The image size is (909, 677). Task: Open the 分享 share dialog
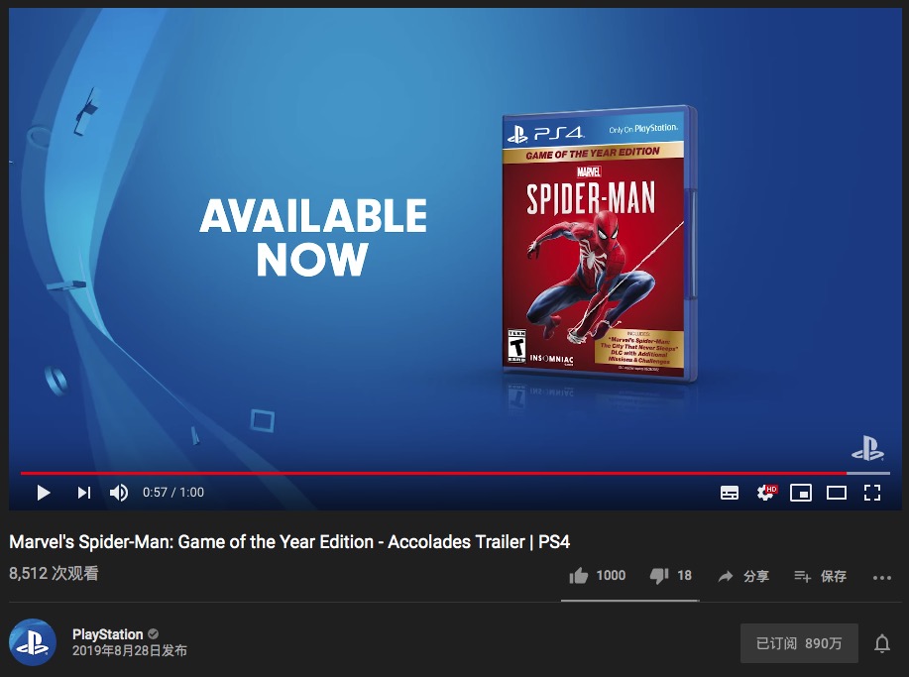[x=743, y=576]
